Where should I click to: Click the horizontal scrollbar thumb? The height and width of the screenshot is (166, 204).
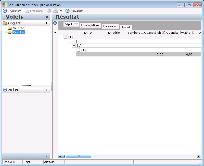[79, 156]
